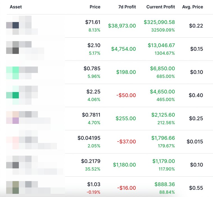Click the $0.015 average price cell

[195, 142]
